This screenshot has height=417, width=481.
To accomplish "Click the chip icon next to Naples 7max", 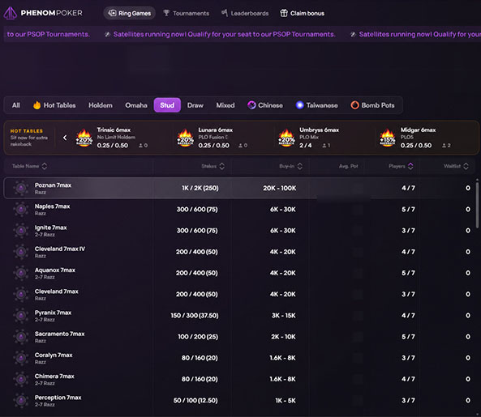I will coord(21,210).
